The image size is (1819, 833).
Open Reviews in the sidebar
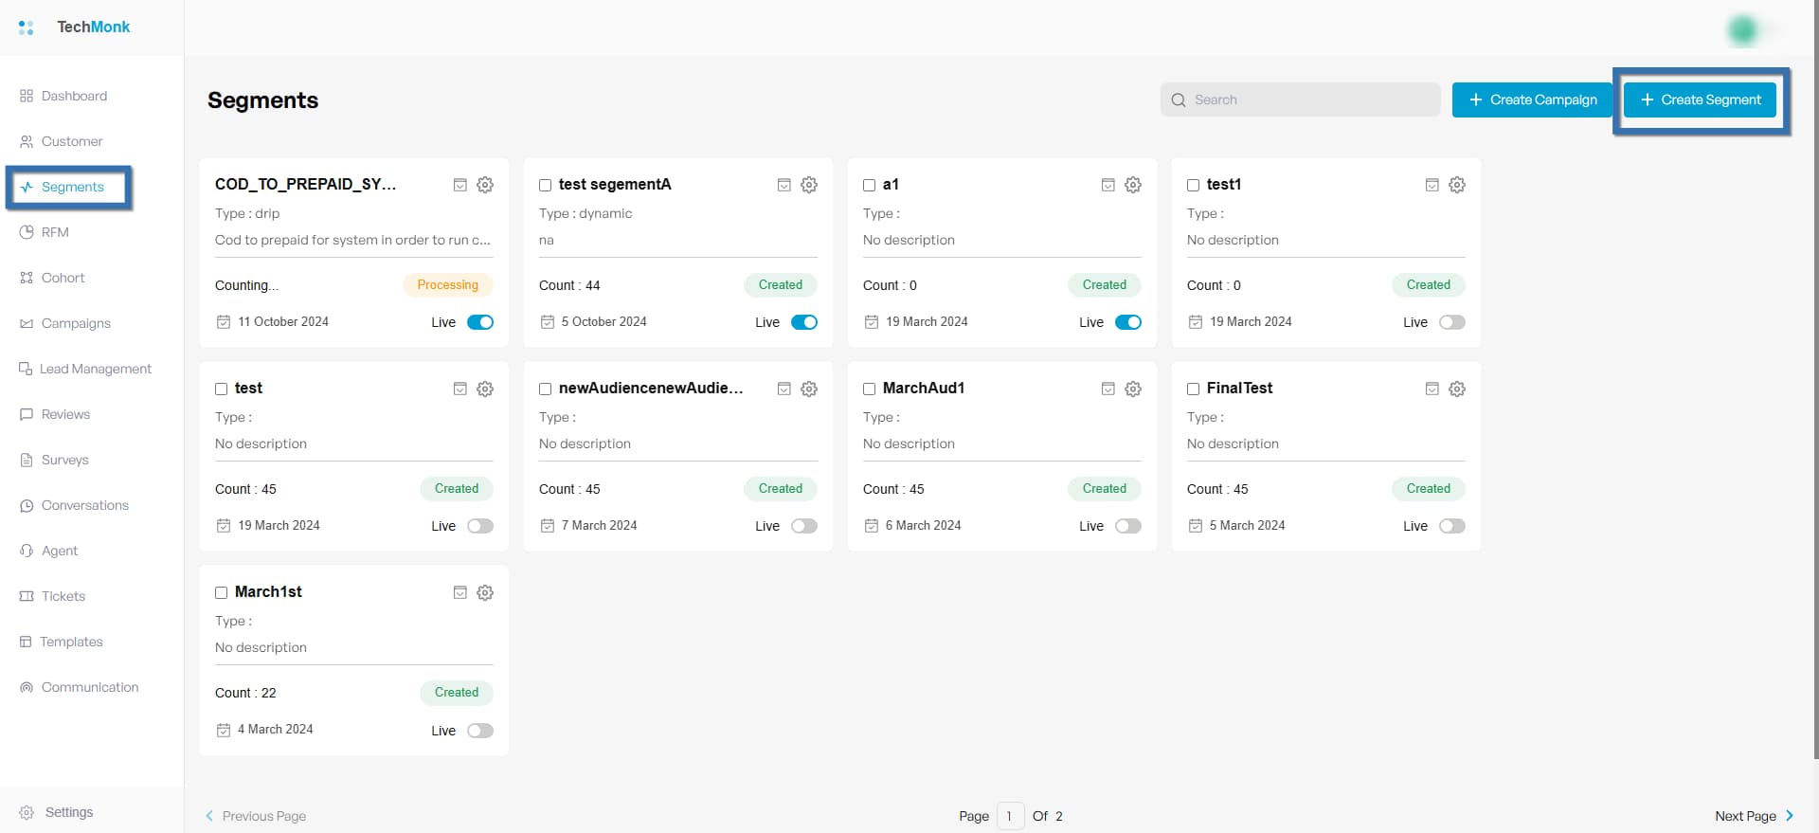(x=55, y=414)
